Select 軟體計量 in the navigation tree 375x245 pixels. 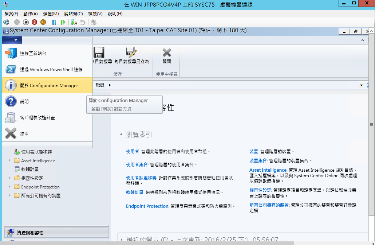pos(29,169)
